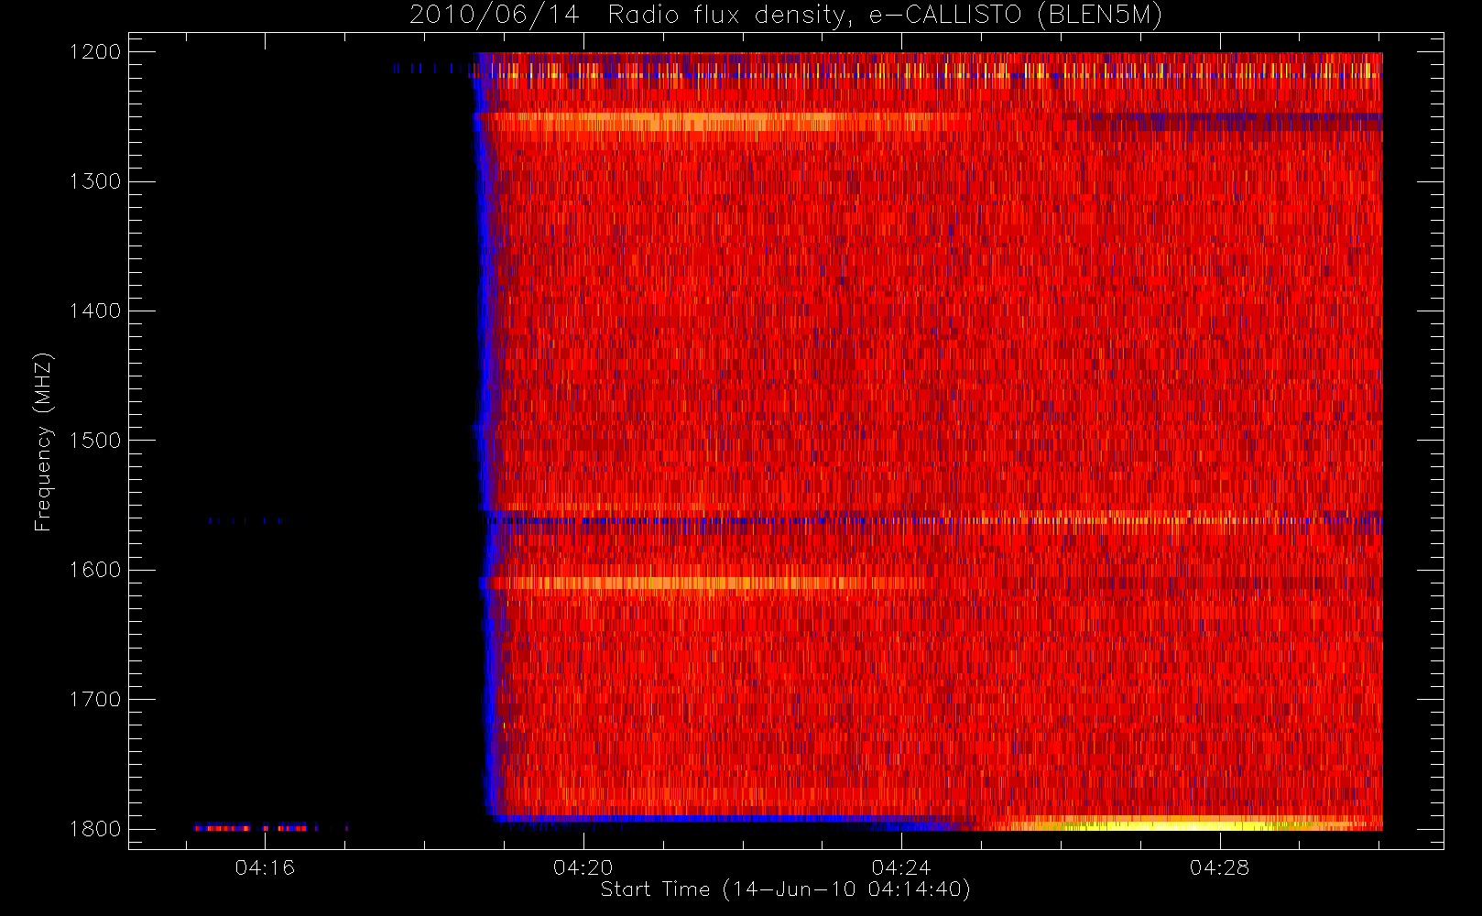Viewport: 1482px width, 916px height.
Task: Select the 1700 frequency tick label
Action: [x=95, y=699]
